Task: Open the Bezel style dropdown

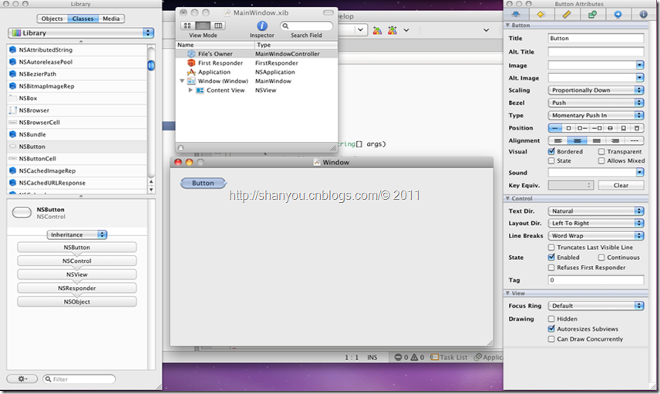Action: point(595,103)
